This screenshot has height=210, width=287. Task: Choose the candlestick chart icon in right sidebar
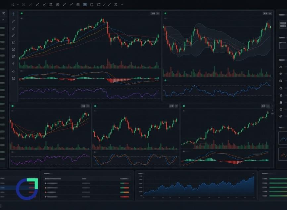pos(281,74)
